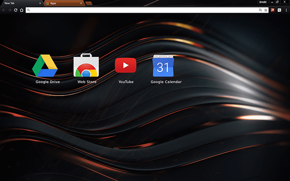The width and height of the screenshot is (290, 181).
Task: Open the Chrome three-dot menu
Action: (286, 10)
